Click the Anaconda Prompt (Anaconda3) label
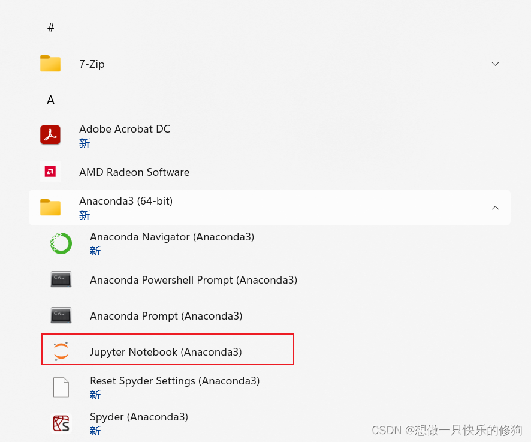 (166, 316)
